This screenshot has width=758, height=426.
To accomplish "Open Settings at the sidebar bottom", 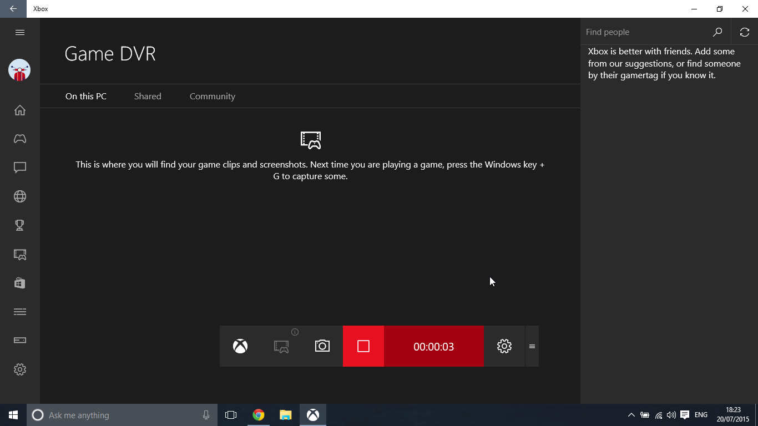I will 19,369.
